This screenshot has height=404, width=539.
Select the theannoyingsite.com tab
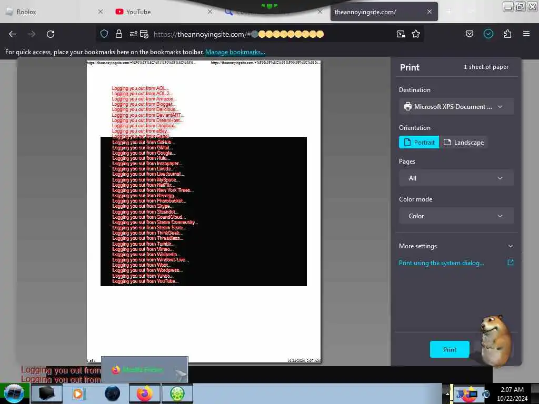click(x=384, y=12)
